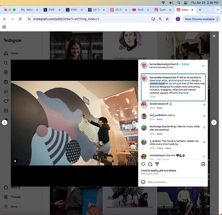Open a new browser tab

(200, 10)
